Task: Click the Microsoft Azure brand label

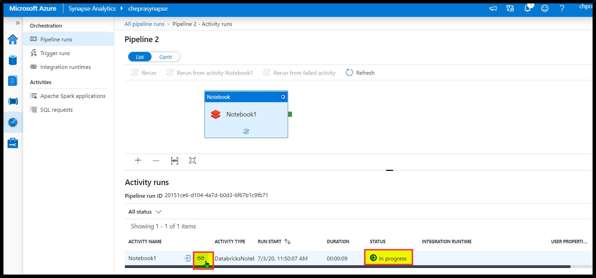Action: tap(33, 9)
